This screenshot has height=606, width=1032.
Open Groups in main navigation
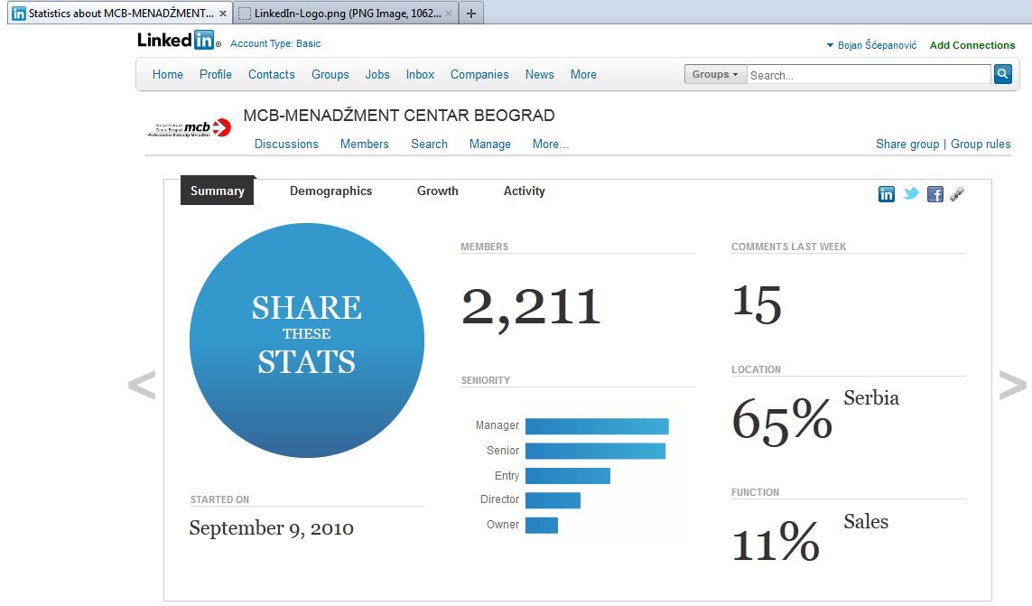pyautogui.click(x=330, y=74)
